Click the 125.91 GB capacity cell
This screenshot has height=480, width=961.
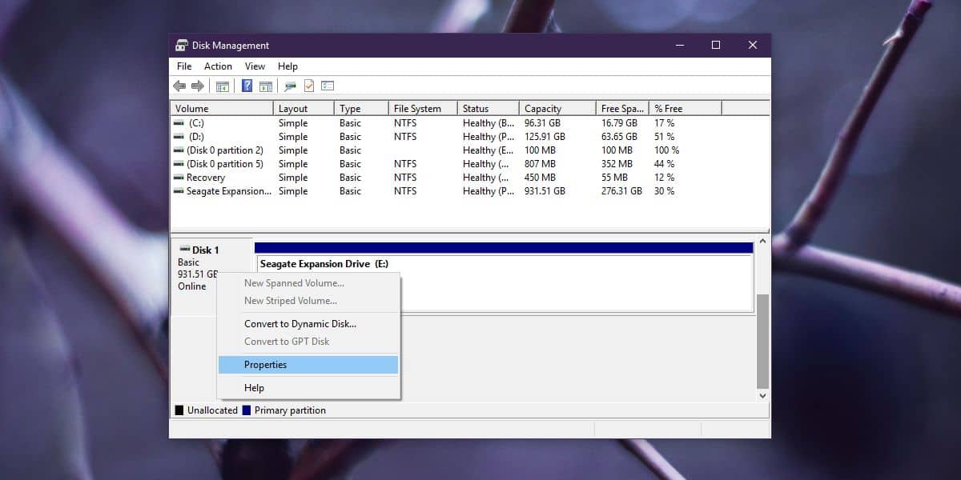[545, 137]
